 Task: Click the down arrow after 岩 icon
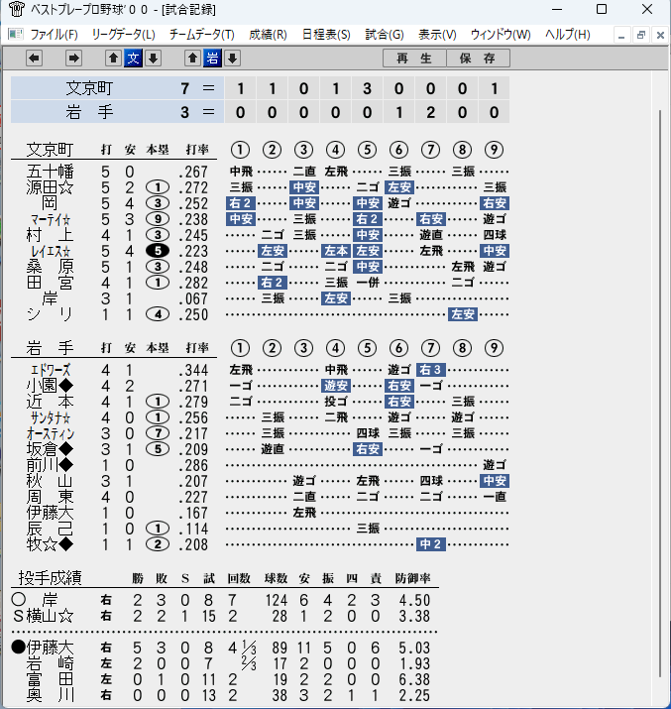tap(232, 58)
